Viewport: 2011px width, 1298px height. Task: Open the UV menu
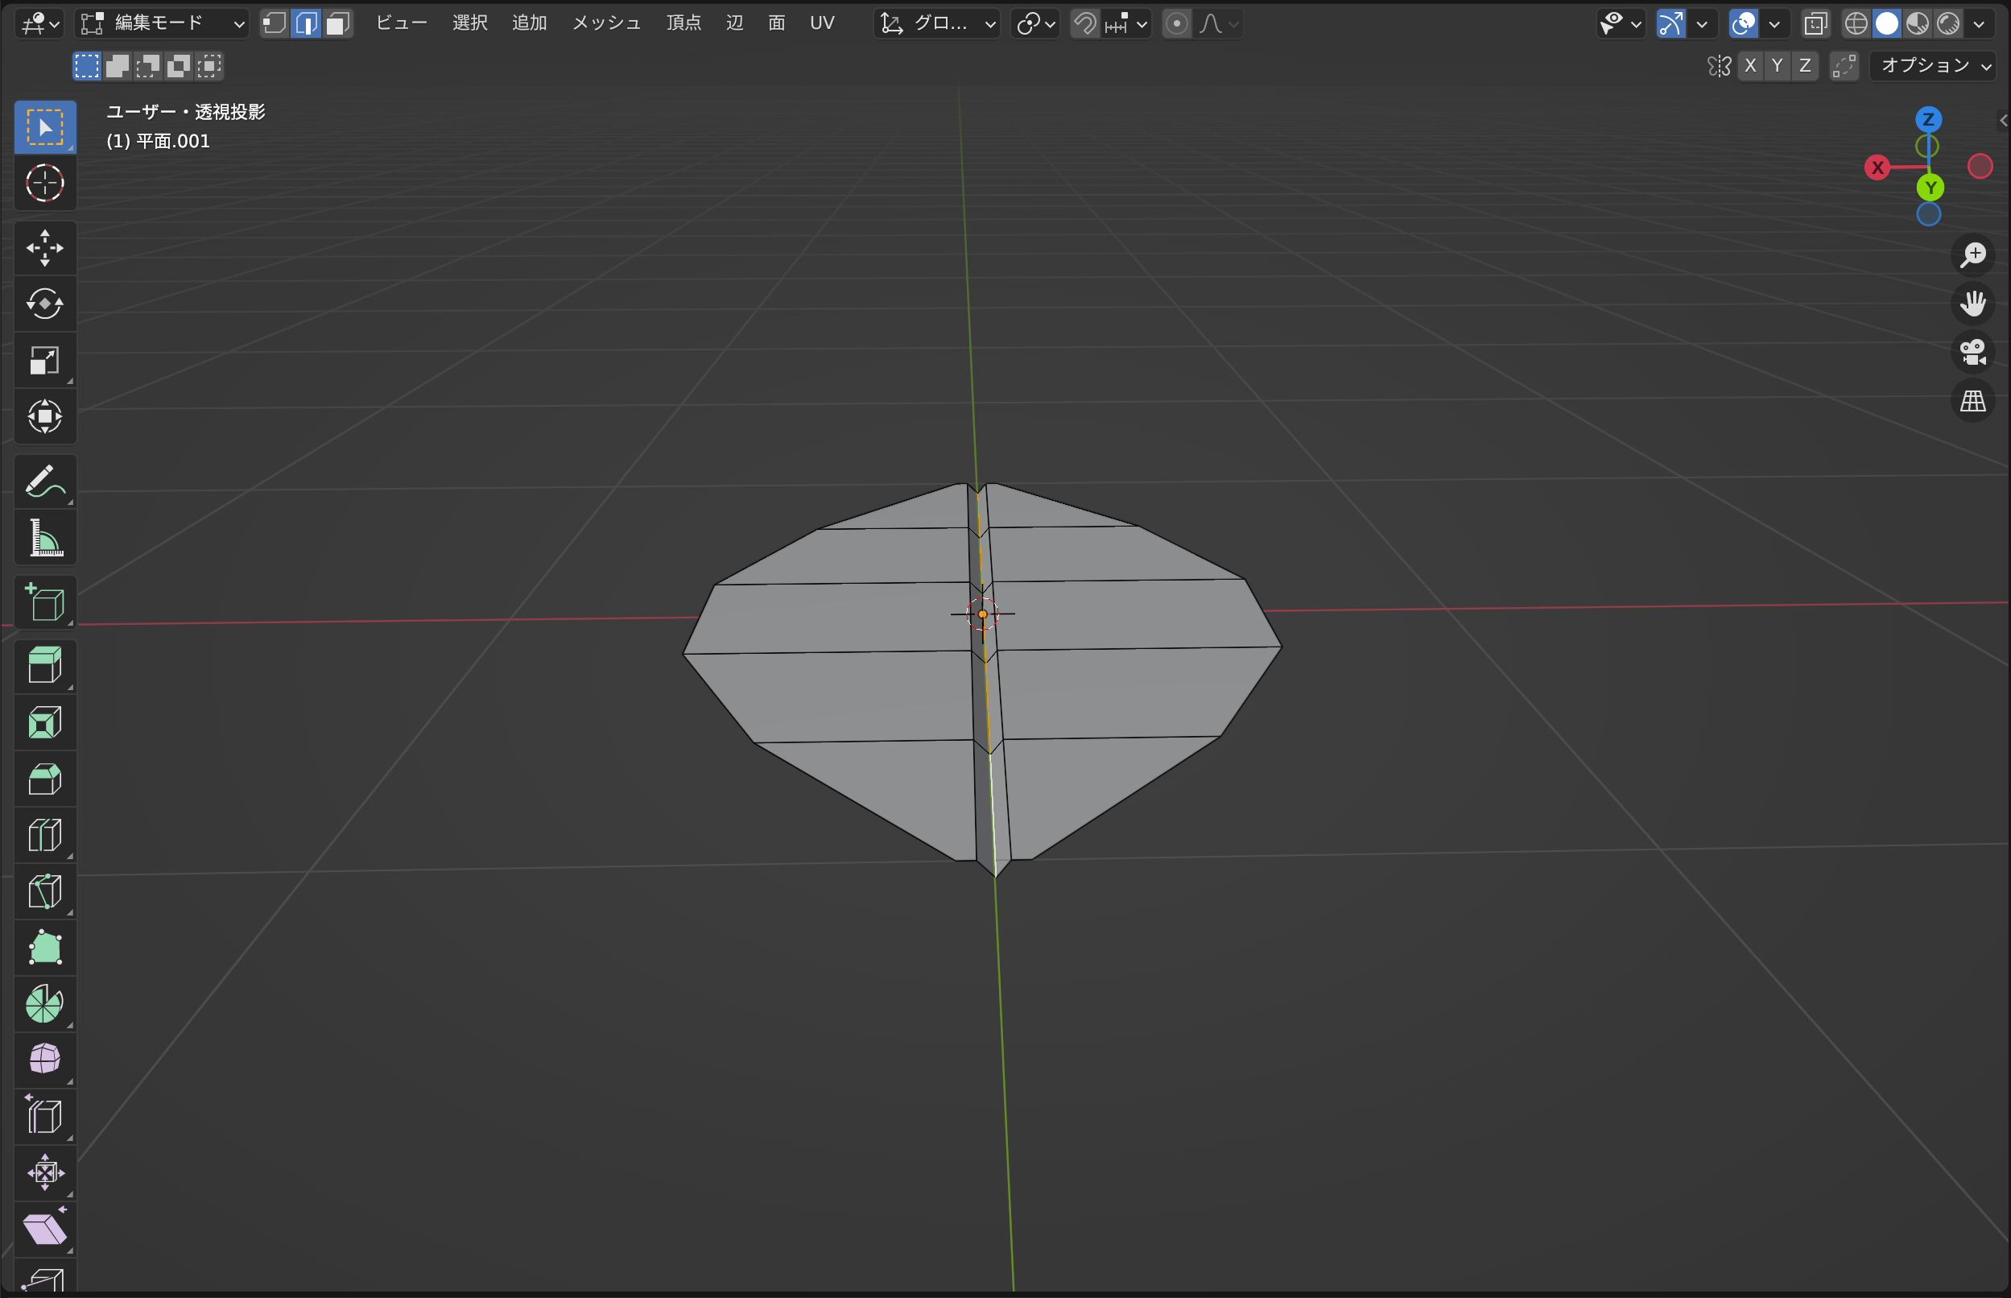click(822, 23)
